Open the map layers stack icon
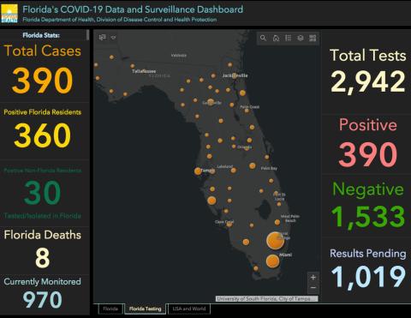The height and width of the screenshot is (318, 411). [301, 38]
